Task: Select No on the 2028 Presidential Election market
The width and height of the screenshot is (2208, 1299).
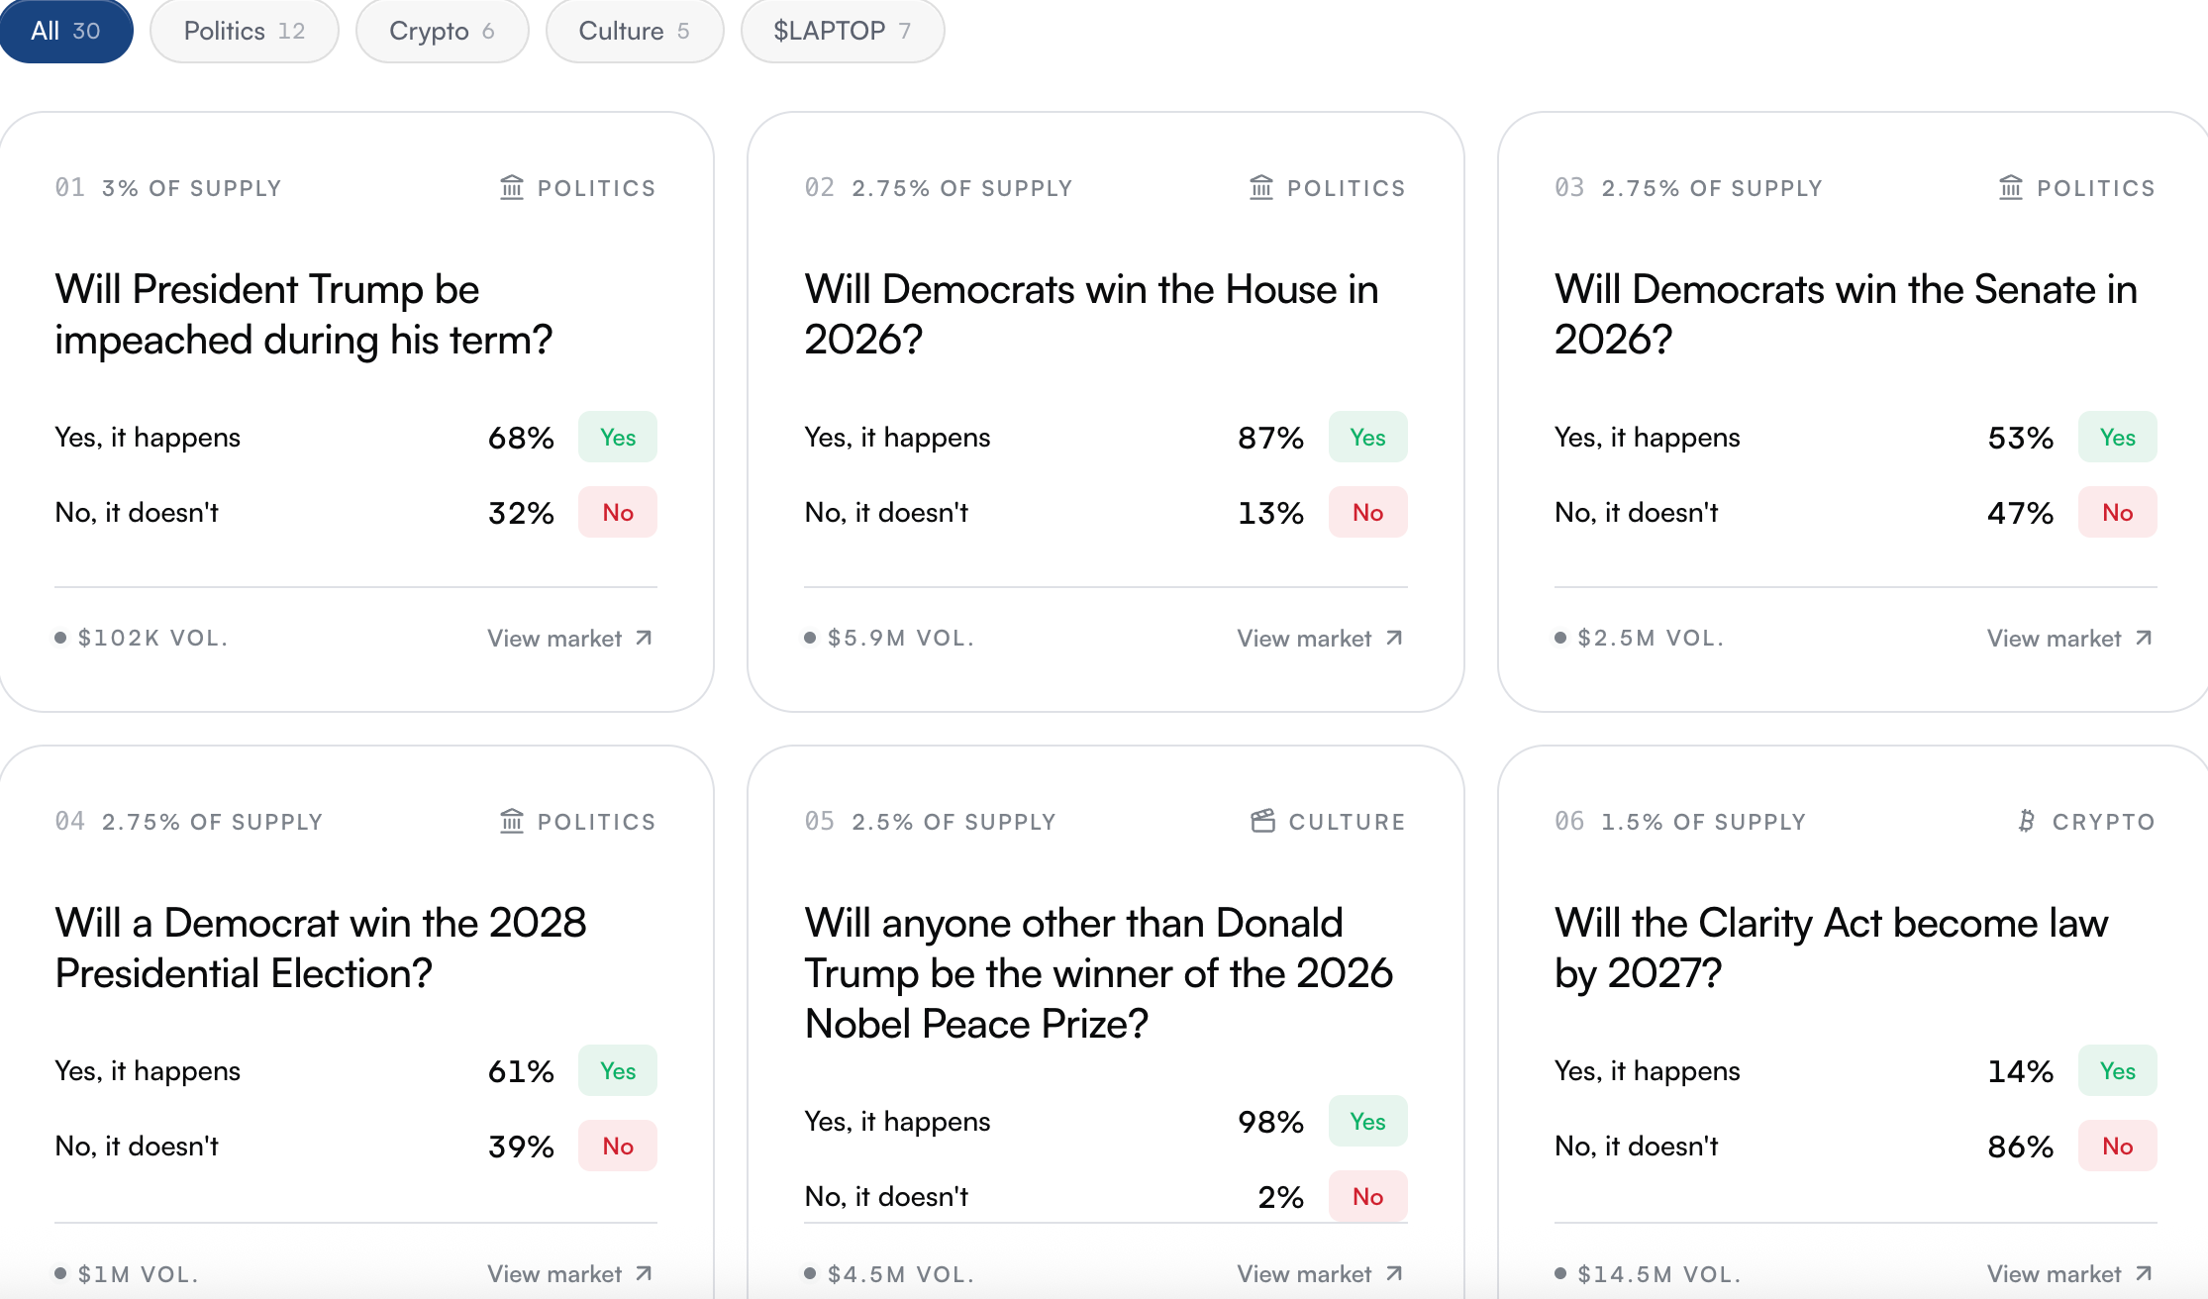Action: click(618, 1146)
